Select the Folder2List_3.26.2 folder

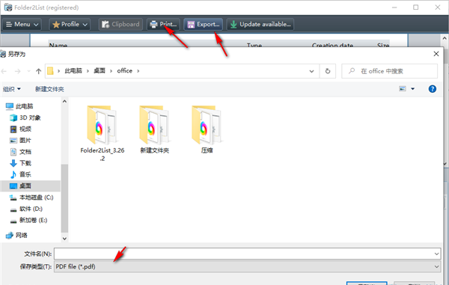[103, 133]
